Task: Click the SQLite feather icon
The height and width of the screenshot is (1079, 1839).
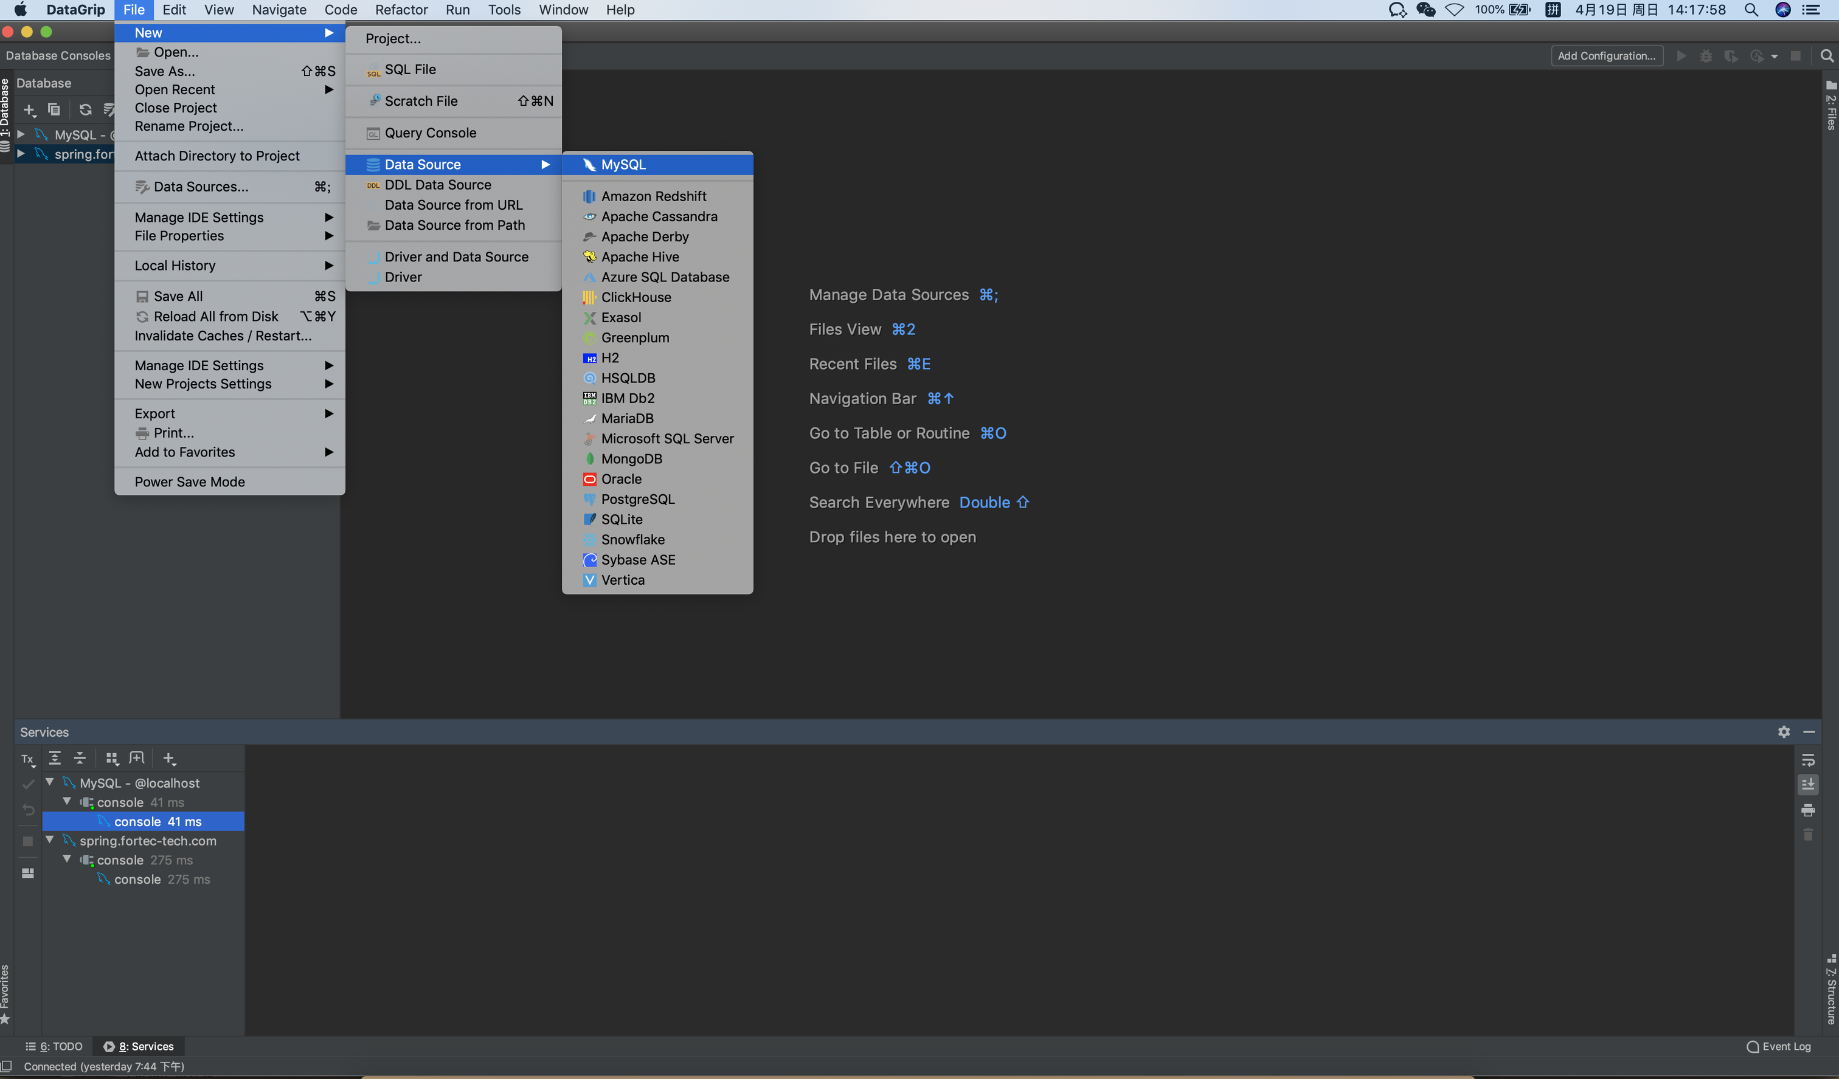Action: (590, 519)
